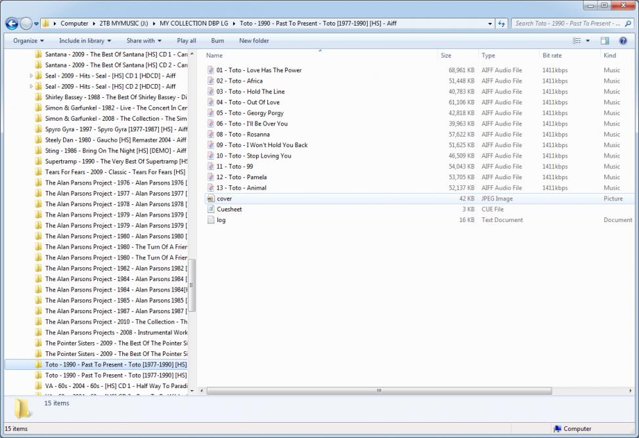The height and width of the screenshot is (438, 639).
Task: Click the Help question mark icon
Action: (x=623, y=41)
